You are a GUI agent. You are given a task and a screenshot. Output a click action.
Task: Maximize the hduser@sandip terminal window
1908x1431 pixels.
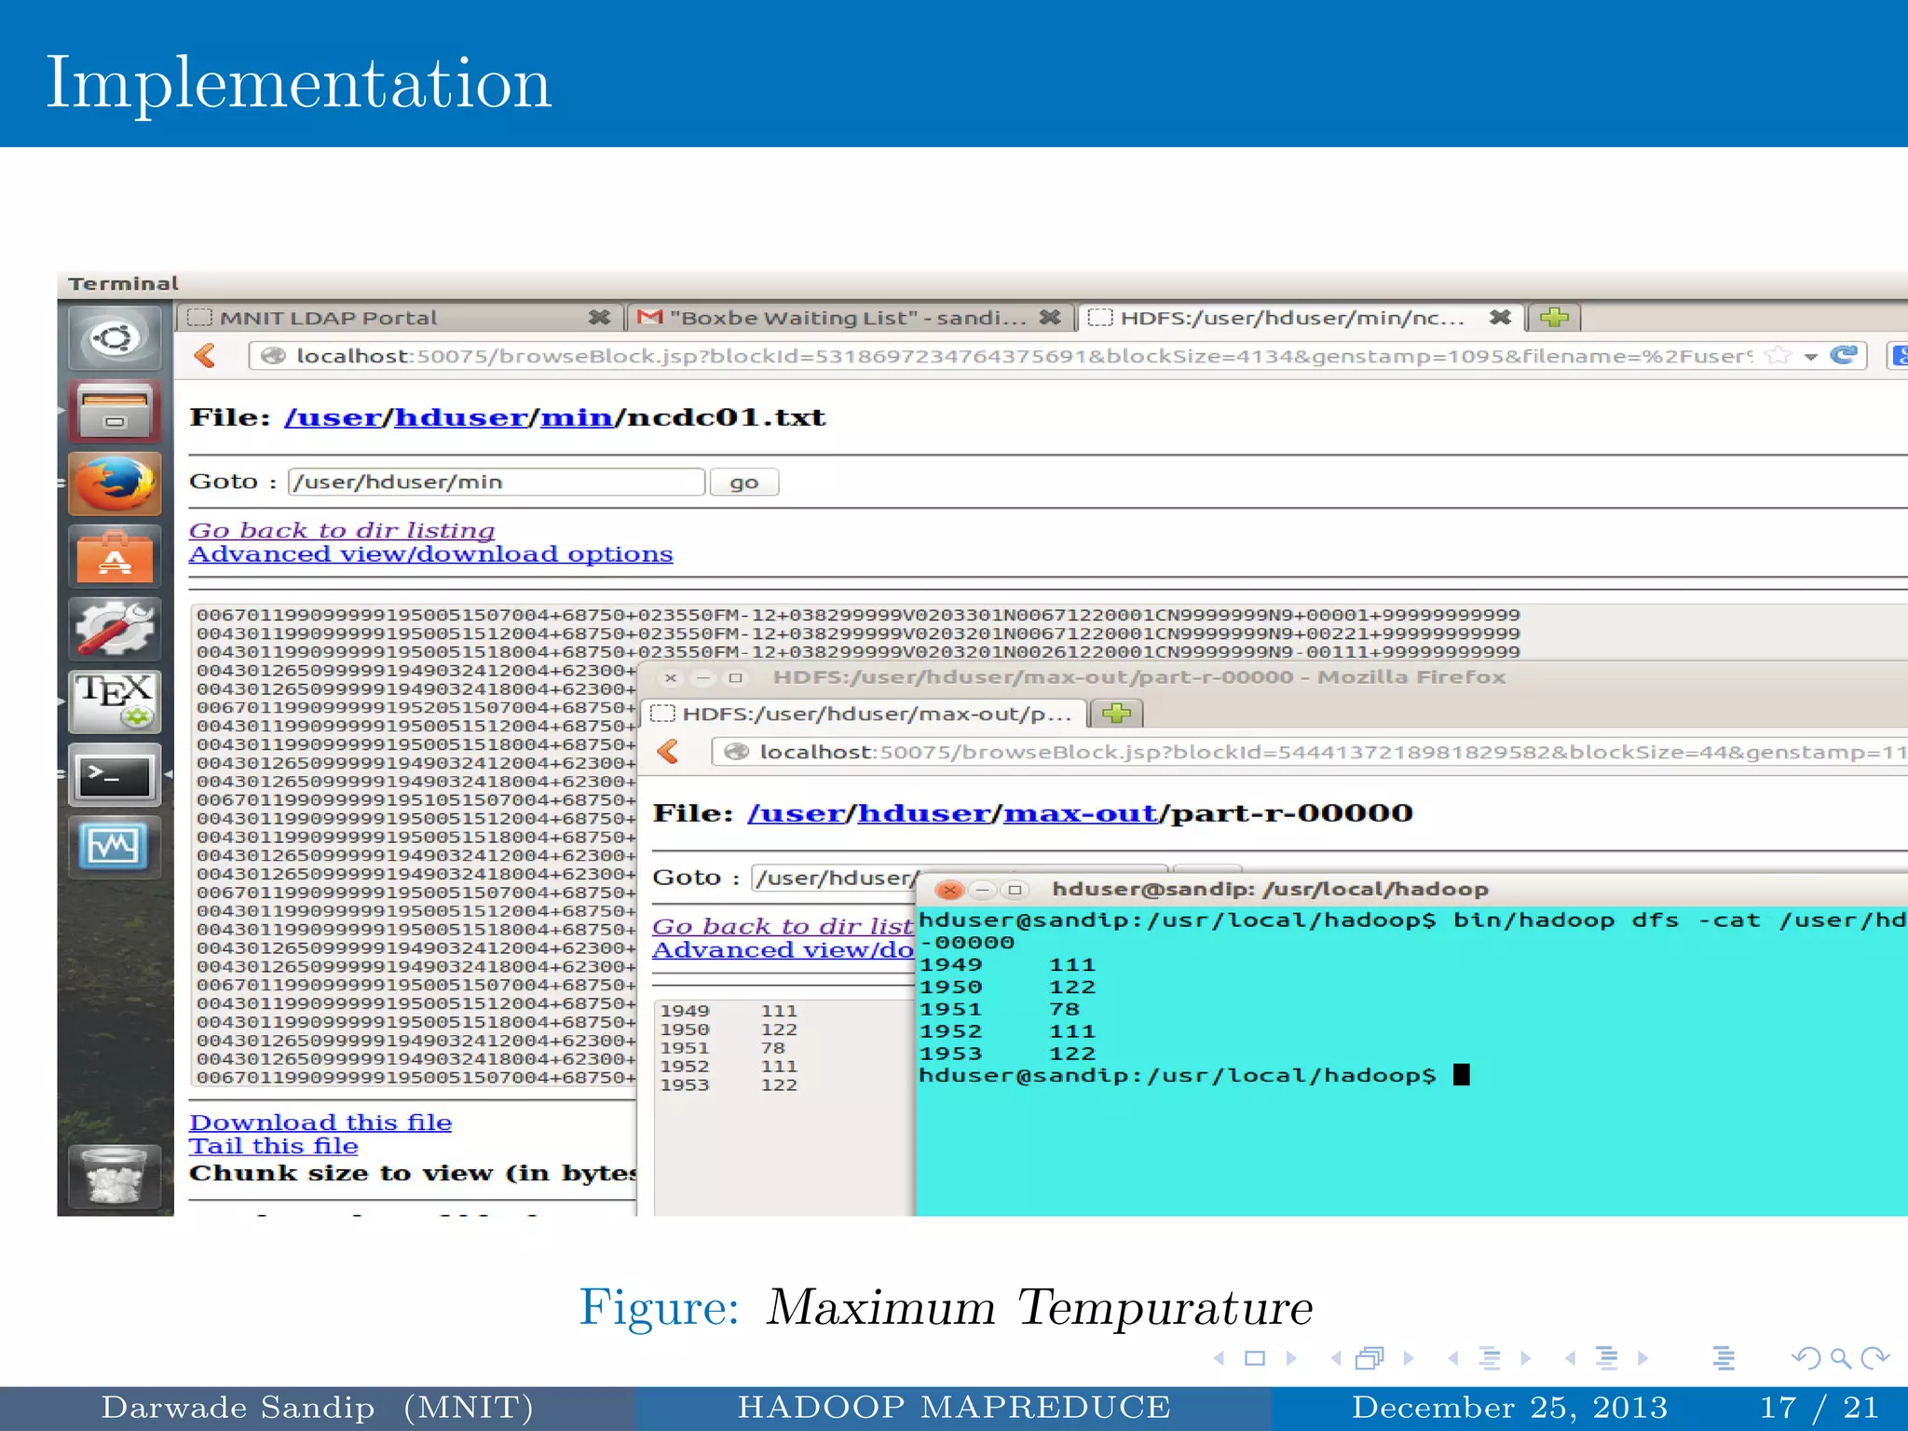click(x=1015, y=890)
